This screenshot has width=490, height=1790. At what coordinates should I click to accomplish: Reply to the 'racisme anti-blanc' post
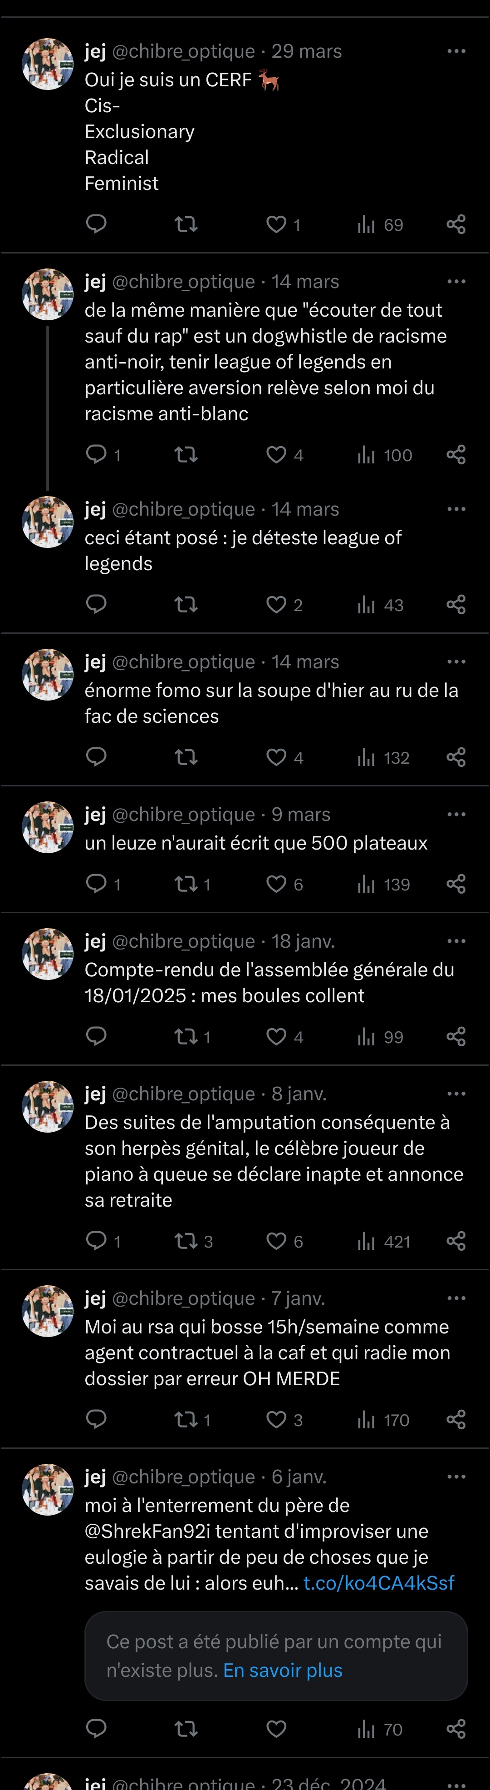(96, 454)
